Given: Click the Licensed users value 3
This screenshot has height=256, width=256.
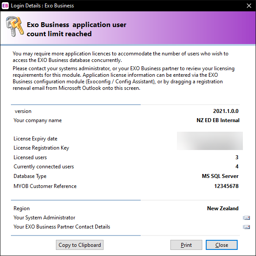Looking at the screenshot, I should click(x=237, y=157).
